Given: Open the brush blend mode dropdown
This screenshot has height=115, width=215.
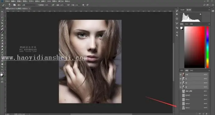Looking at the screenshot, I should pos(29,5).
